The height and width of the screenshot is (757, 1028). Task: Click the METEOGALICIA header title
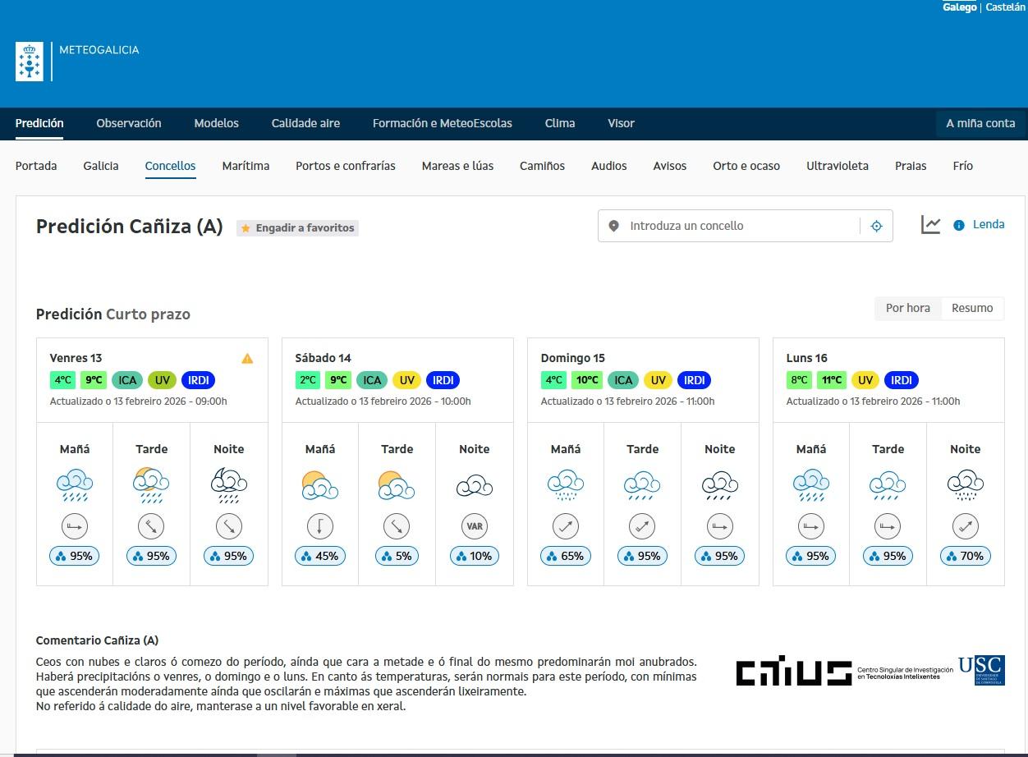(x=99, y=50)
